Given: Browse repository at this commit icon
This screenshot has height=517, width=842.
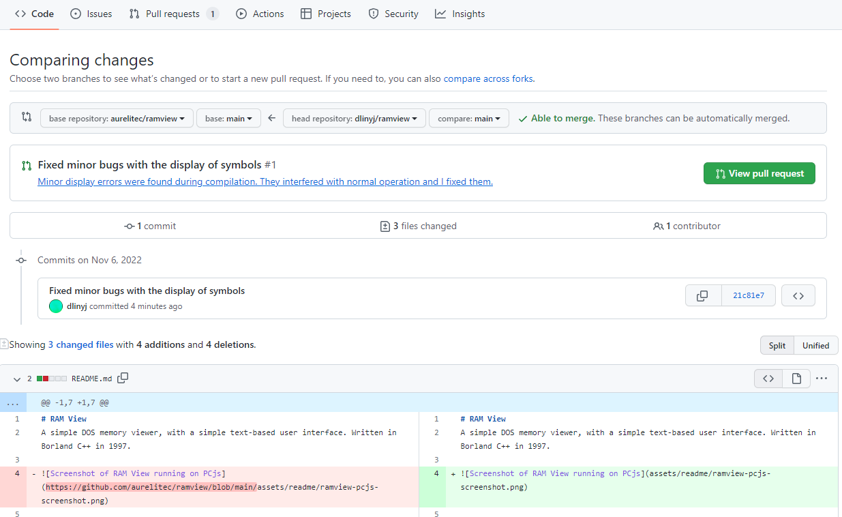Looking at the screenshot, I should coord(798,296).
